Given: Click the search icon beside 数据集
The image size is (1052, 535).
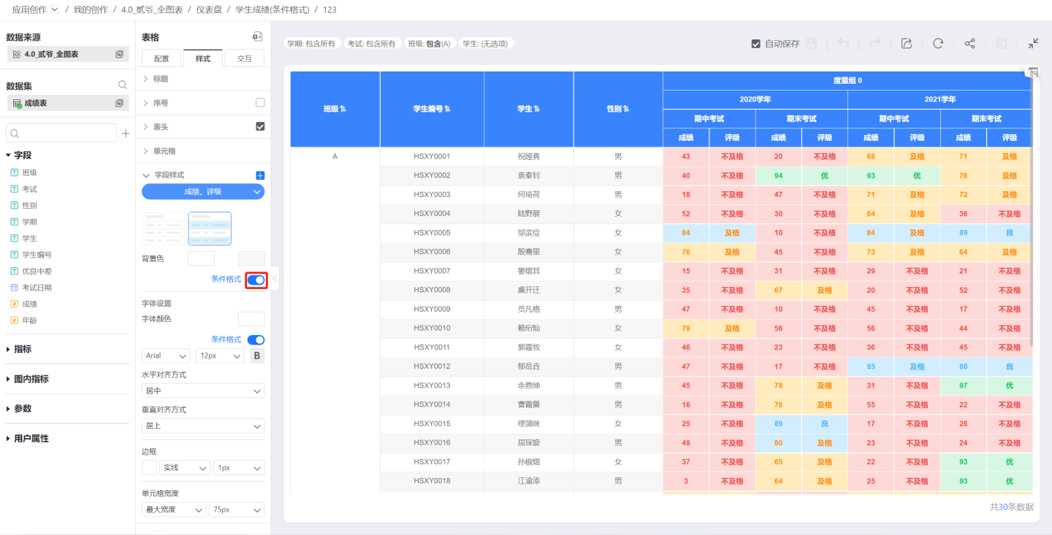Looking at the screenshot, I should 123,85.
